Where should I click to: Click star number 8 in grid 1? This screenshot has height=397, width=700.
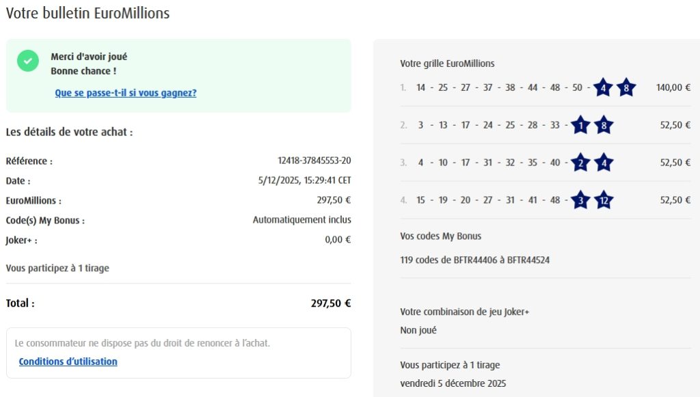coord(626,87)
